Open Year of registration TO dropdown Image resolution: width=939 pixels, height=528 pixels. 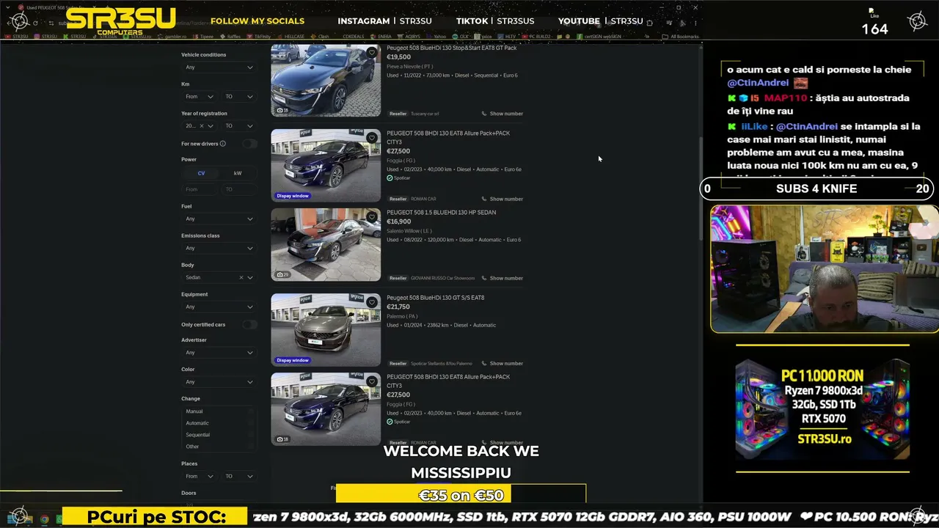tap(239, 125)
